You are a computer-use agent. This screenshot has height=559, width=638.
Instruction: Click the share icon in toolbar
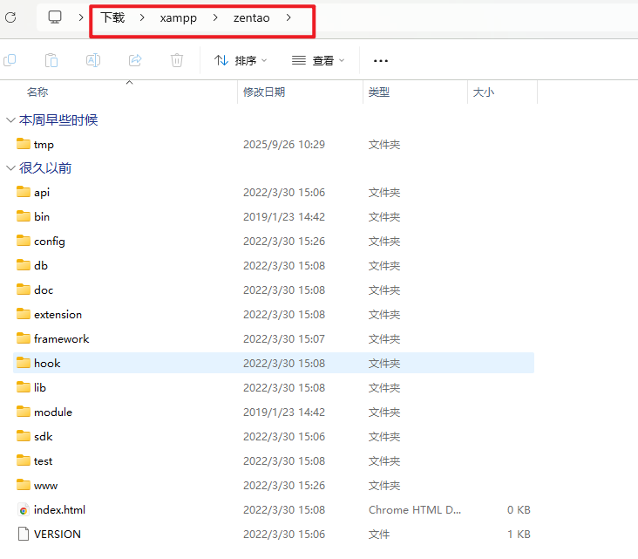135,60
